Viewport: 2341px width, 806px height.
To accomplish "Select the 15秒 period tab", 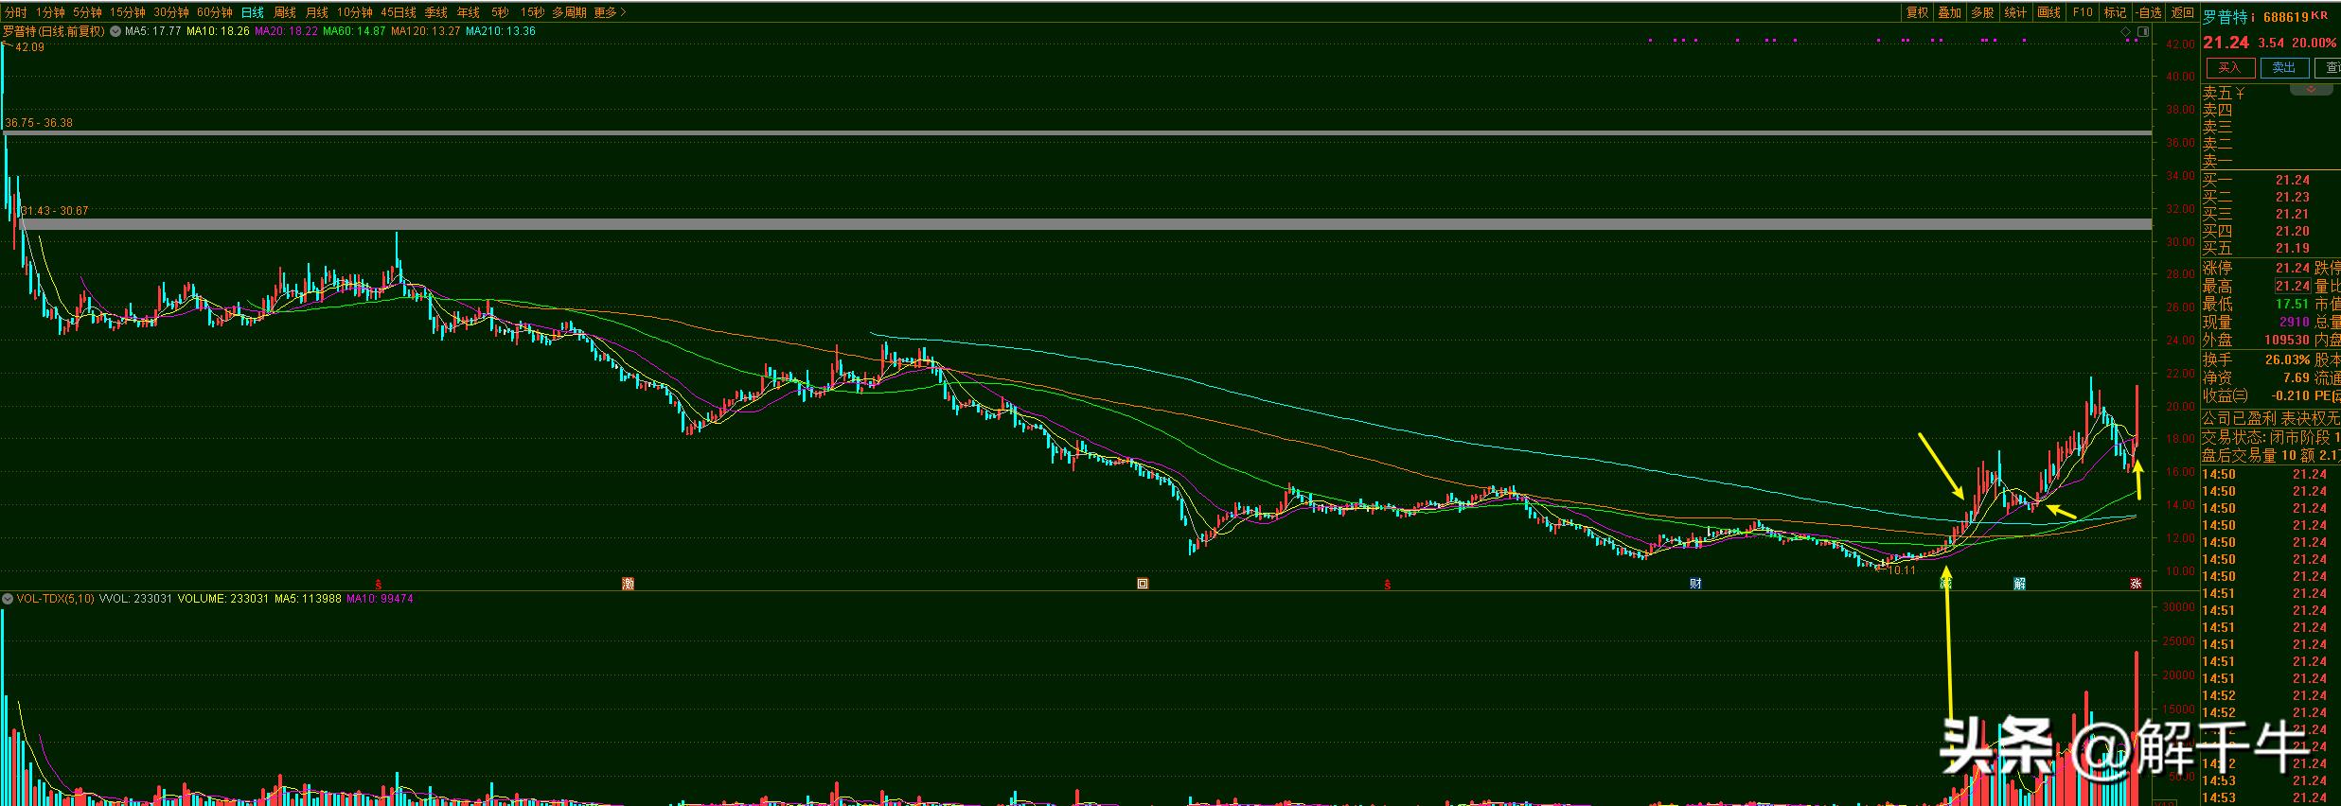I will point(532,12).
